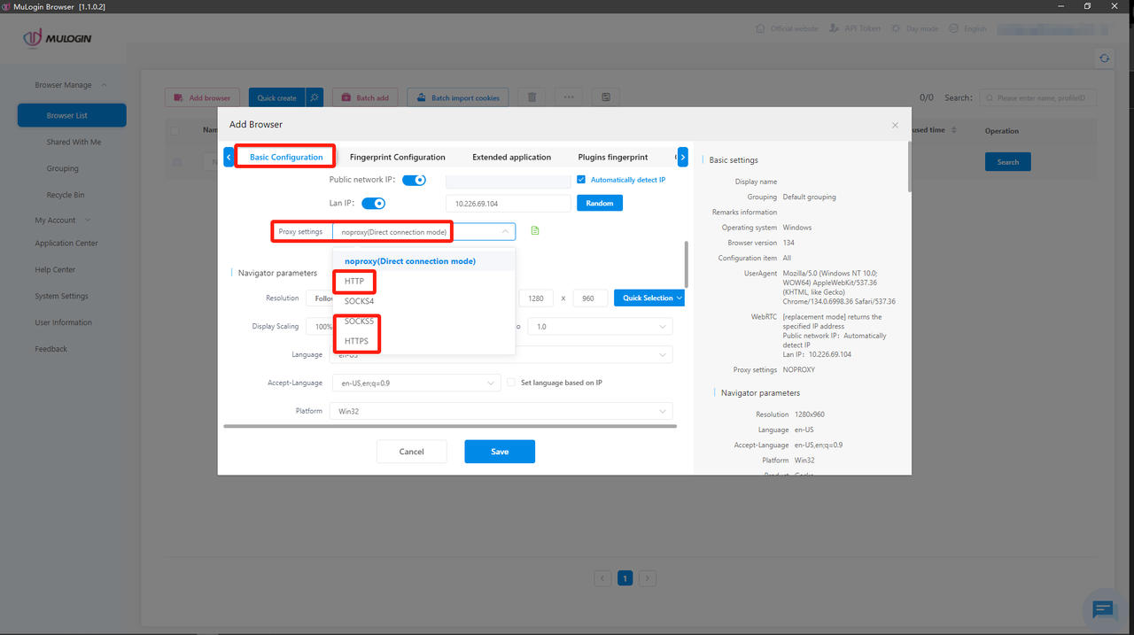Click the green document icon beside Proxy settings
The height and width of the screenshot is (635, 1134).
click(534, 231)
